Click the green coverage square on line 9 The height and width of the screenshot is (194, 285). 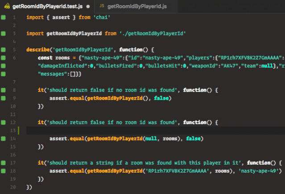click(3, 98)
